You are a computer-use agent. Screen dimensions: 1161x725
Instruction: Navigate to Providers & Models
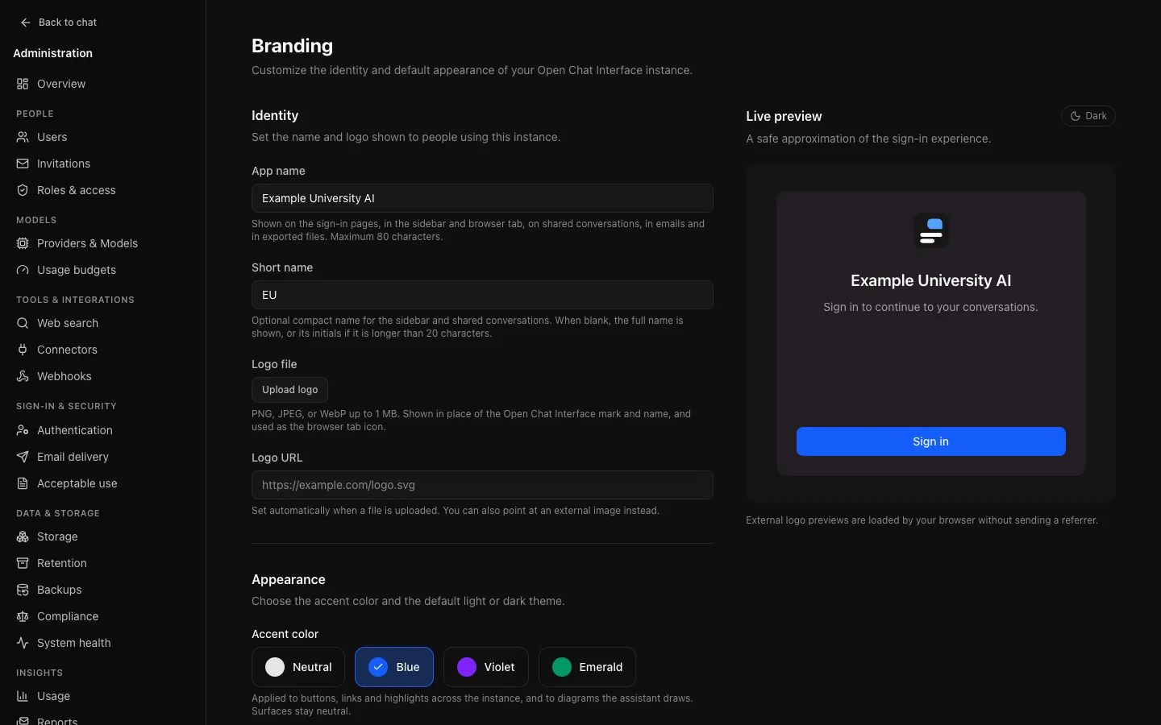click(x=102, y=243)
